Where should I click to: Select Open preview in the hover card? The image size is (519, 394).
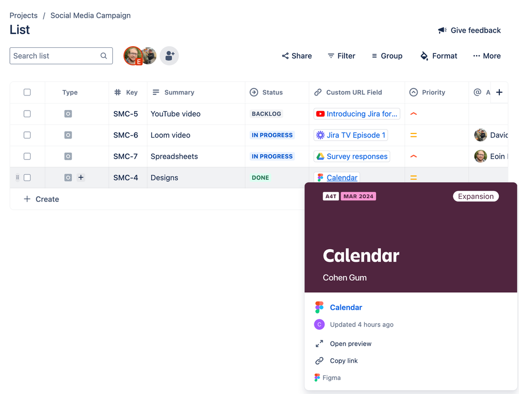(x=351, y=344)
